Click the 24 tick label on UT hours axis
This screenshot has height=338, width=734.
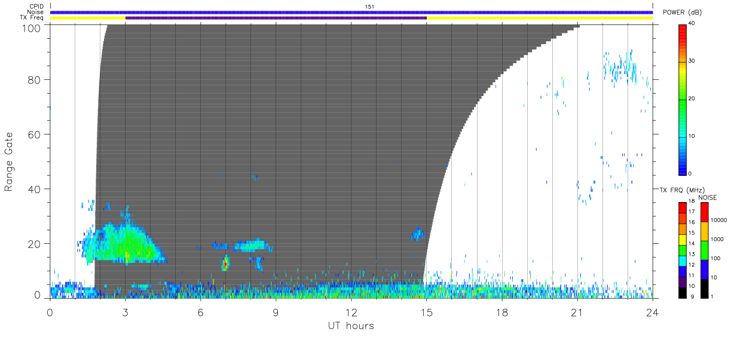pyautogui.click(x=653, y=311)
